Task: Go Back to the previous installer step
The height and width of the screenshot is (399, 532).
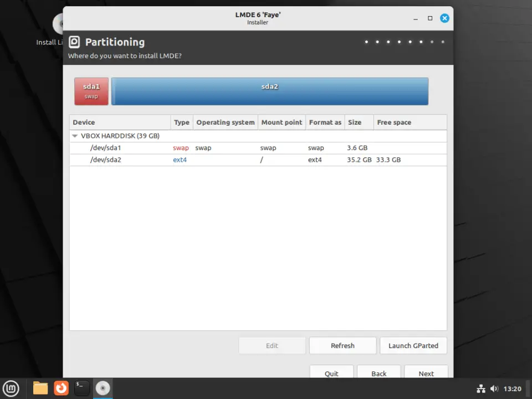Action: click(378, 373)
